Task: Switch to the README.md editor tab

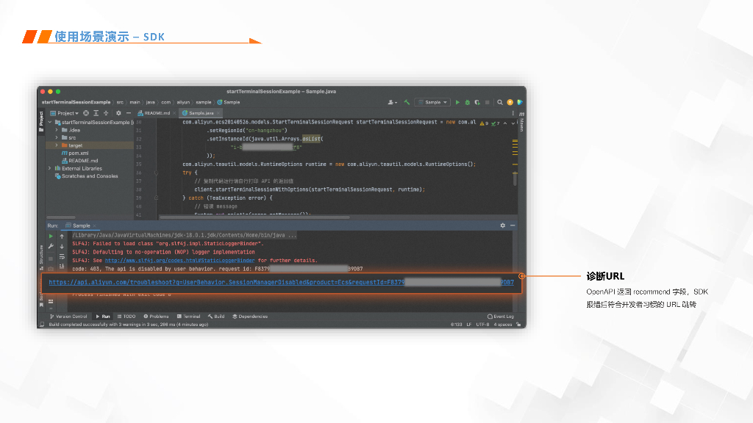Action: click(x=157, y=113)
